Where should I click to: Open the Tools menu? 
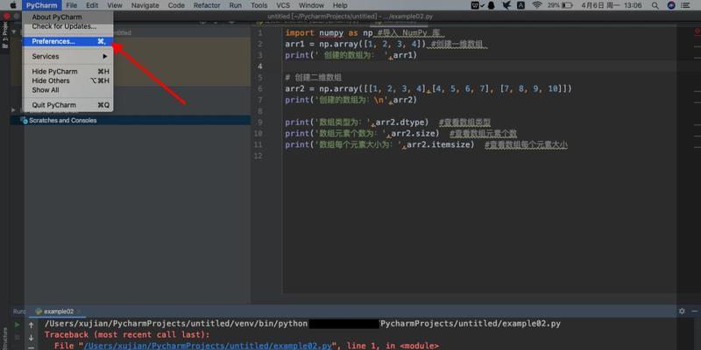coord(258,5)
